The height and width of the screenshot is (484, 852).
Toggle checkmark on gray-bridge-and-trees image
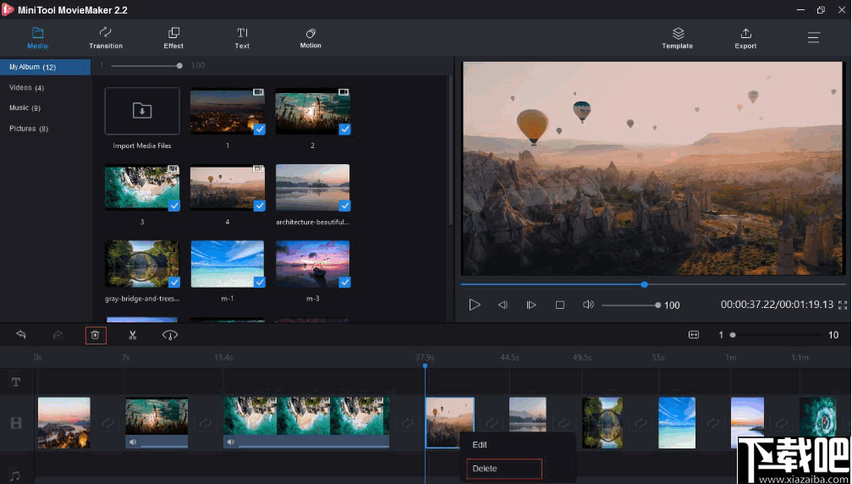[174, 283]
